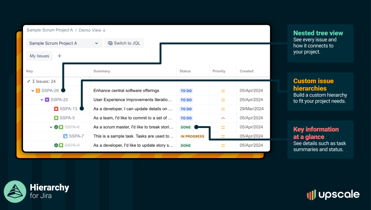Click summary "Enhance central software offerings"

click(x=126, y=91)
